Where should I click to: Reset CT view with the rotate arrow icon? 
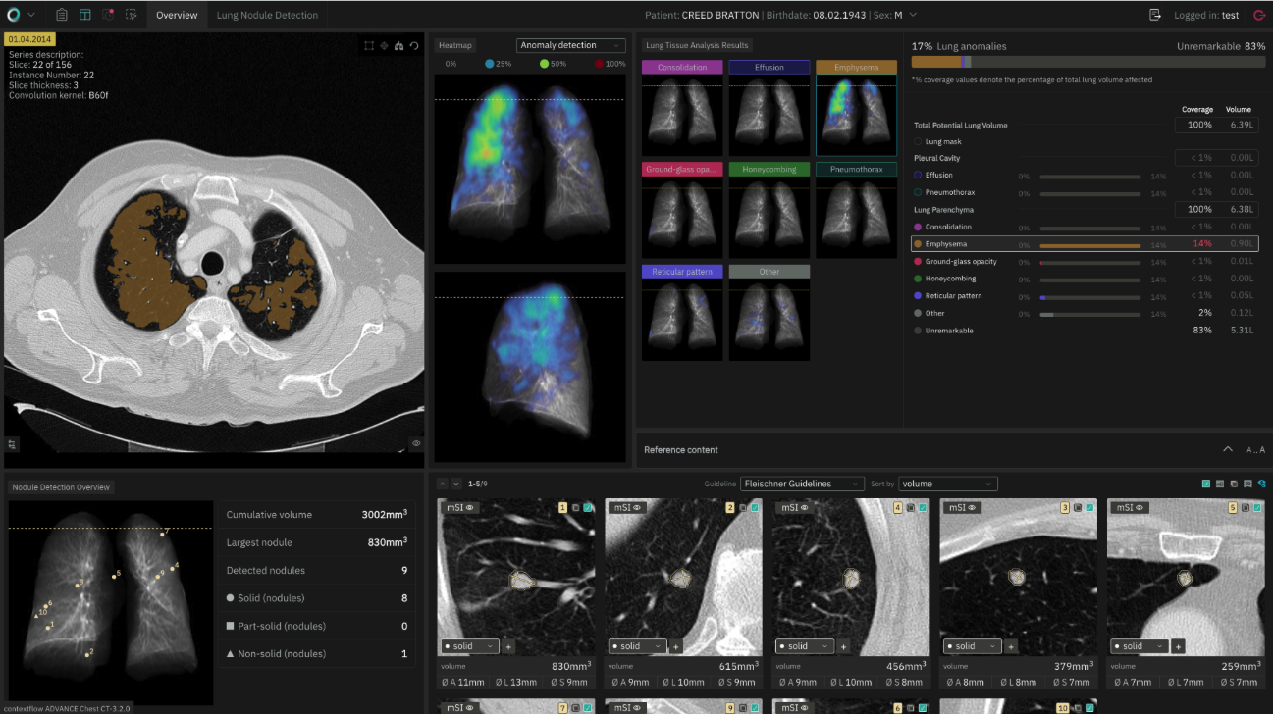pos(414,46)
